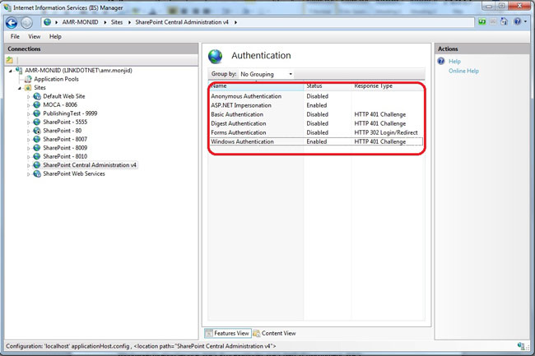Click the home icon in top toolbar
The width and height of the screenshot is (535, 356).
pos(504,22)
